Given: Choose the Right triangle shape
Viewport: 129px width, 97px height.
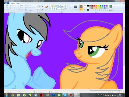Looking at the screenshot, I should tap(51, 8).
